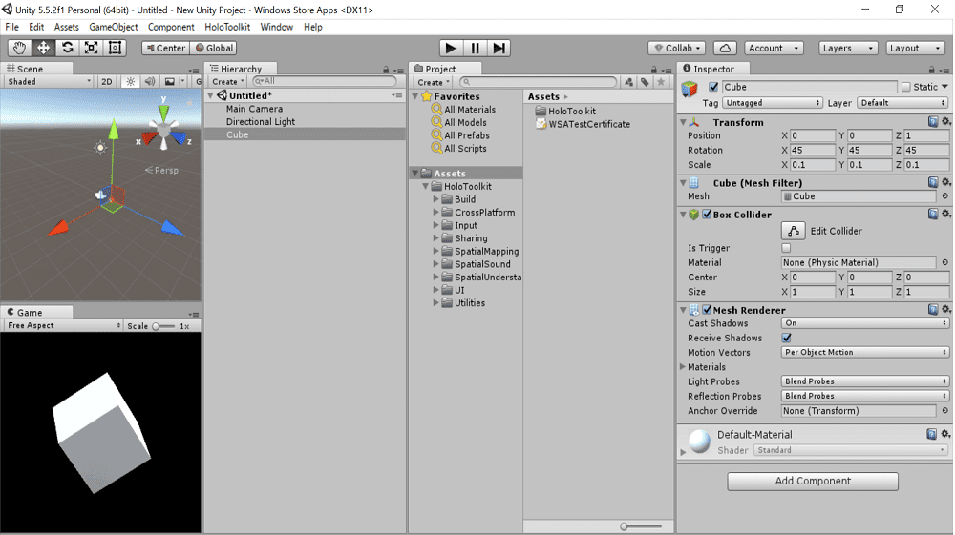The height and width of the screenshot is (535, 955).
Task: Toggle scene lighting sun icon
Action: 130,81
